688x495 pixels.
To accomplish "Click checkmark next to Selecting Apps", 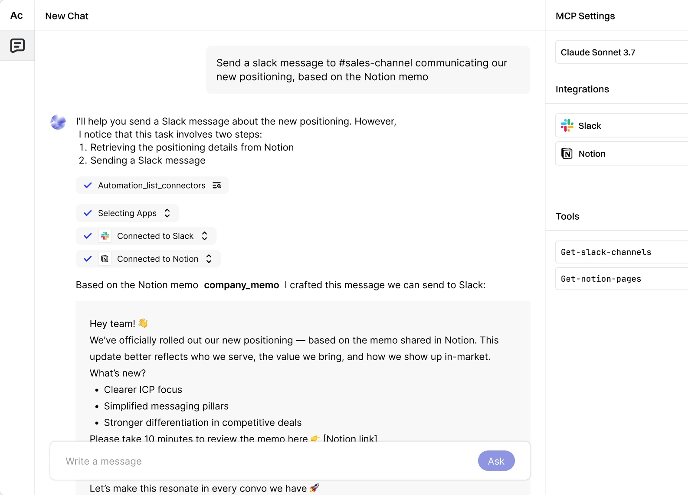I will pos(88,213).
